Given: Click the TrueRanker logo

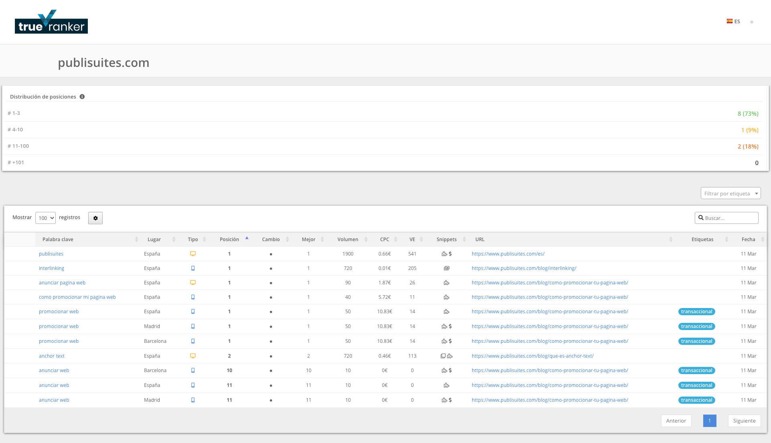Looking at the screenshot, I should point(51,22).
